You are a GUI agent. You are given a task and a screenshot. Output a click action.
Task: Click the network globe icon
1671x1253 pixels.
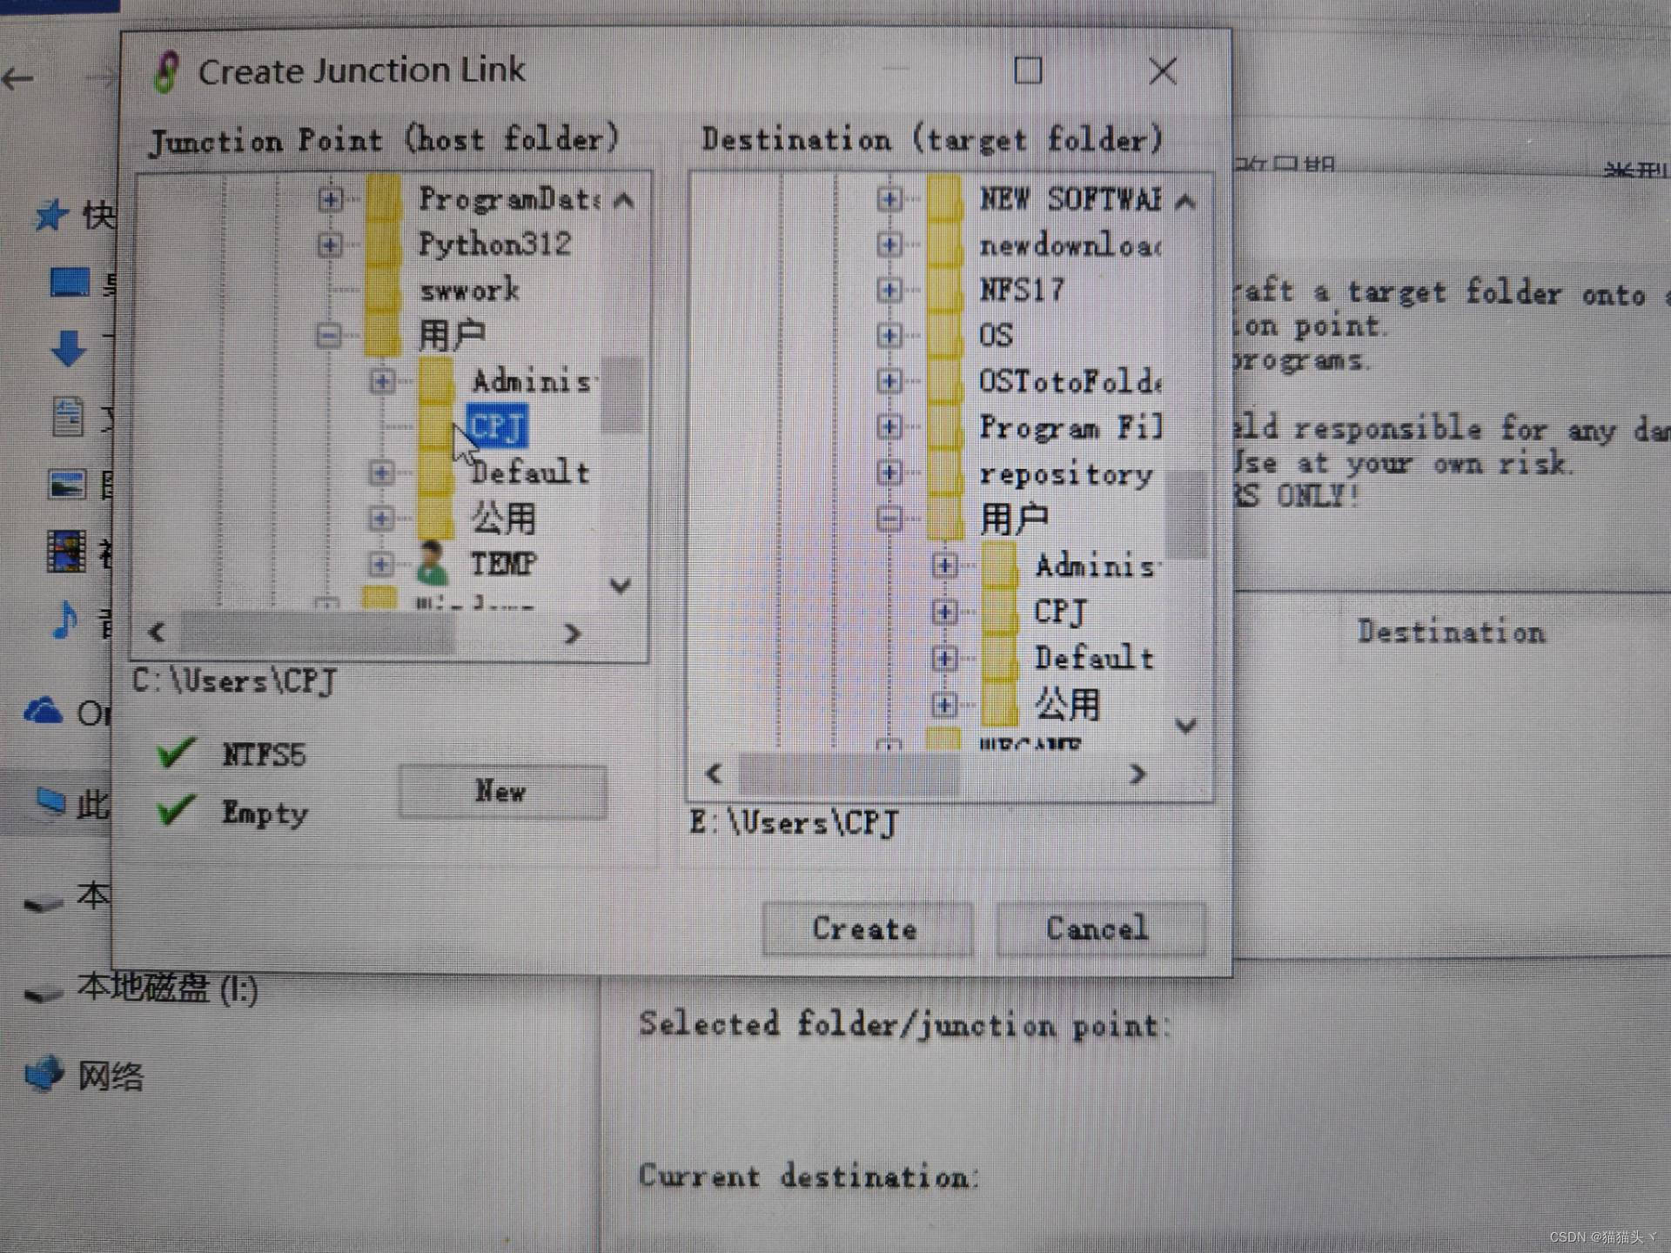[x=44, y=1074]
